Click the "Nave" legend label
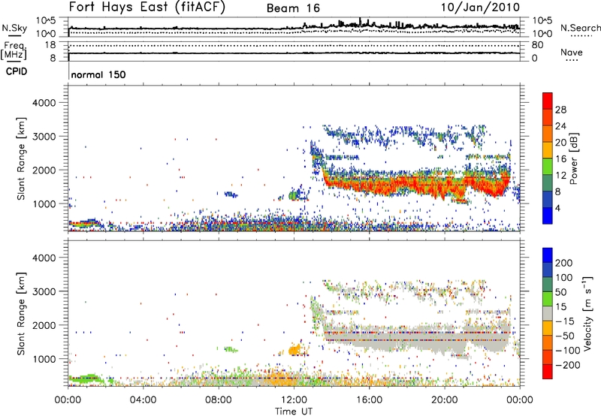The width and height of the screenshot is (601, 416). click(x=572, y=52)
